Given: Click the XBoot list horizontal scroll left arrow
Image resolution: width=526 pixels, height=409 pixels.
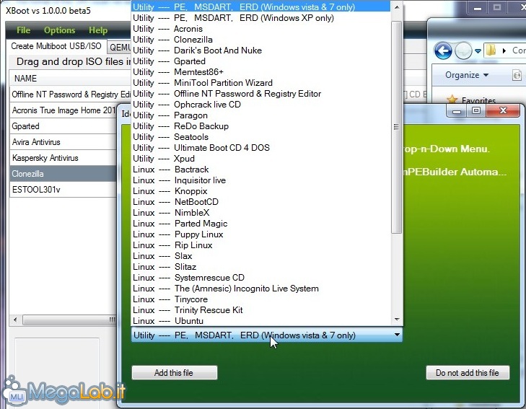Looking at the screenshot, I should coord(15,320).
